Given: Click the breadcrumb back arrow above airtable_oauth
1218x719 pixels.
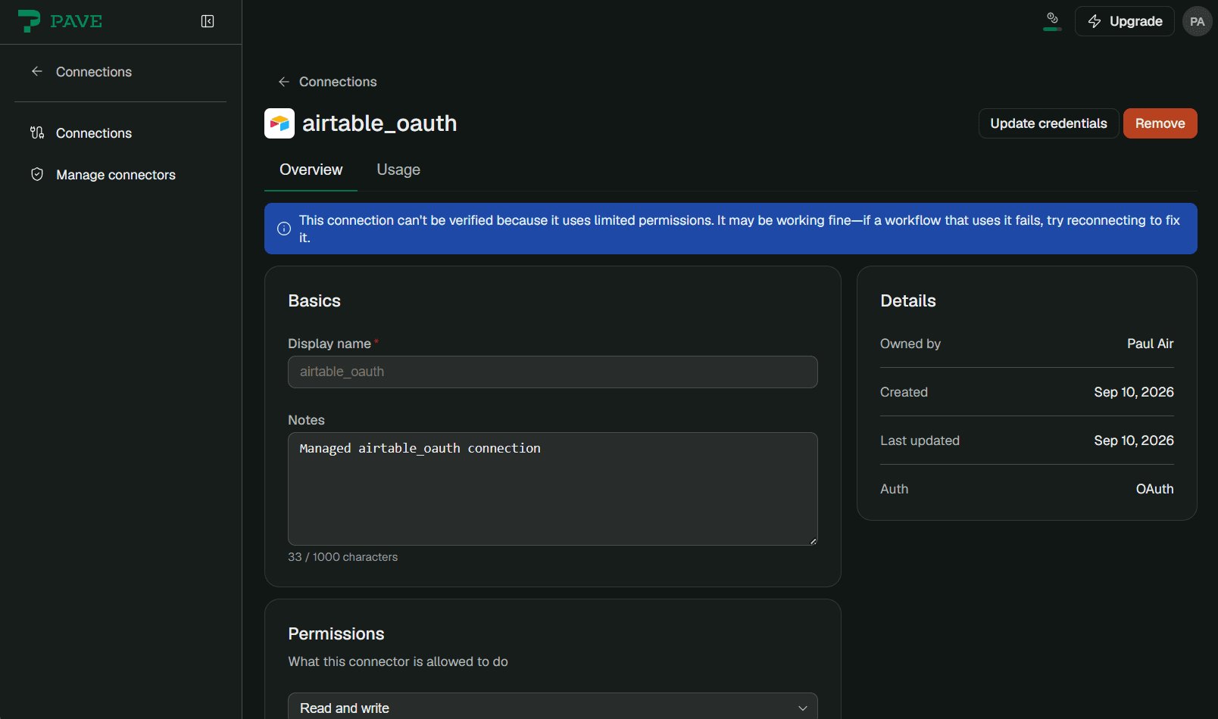Looking at the screenshot, I should (x=284, y=82).
